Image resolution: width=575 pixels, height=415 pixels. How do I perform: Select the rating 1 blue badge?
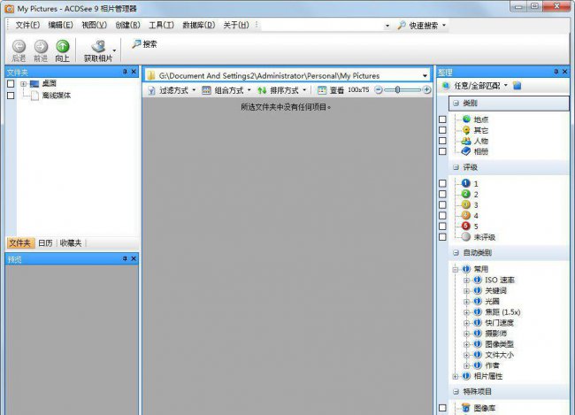pyautogui.click(x=465, y=183)
